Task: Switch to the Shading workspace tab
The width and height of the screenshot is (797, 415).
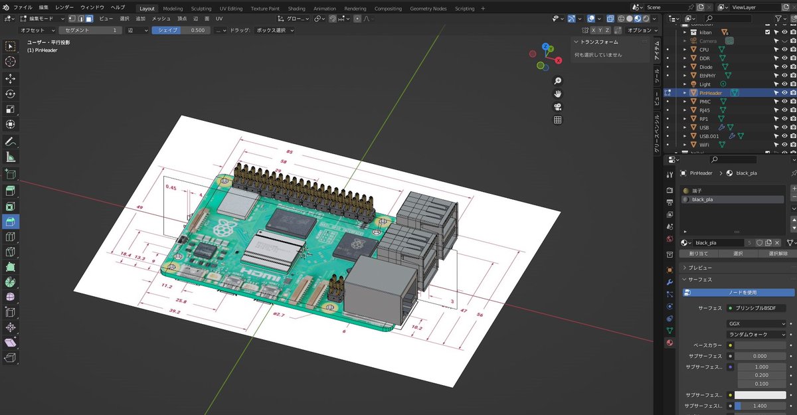Action: [x=296, y=9]
